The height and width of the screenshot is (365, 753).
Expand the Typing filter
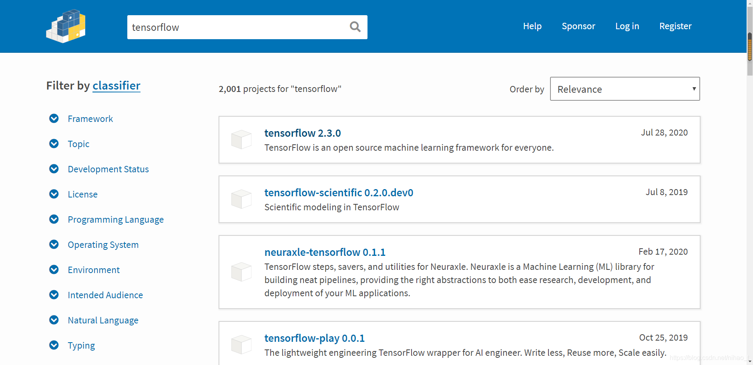(81, 345)
